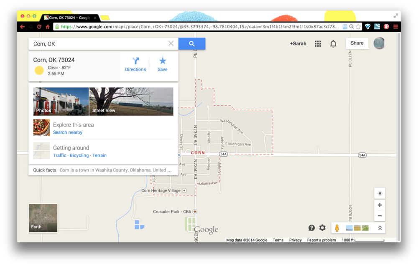Screen dimensions: 418x266
Task: Open the help question mark icon
Action: (311, 228)
